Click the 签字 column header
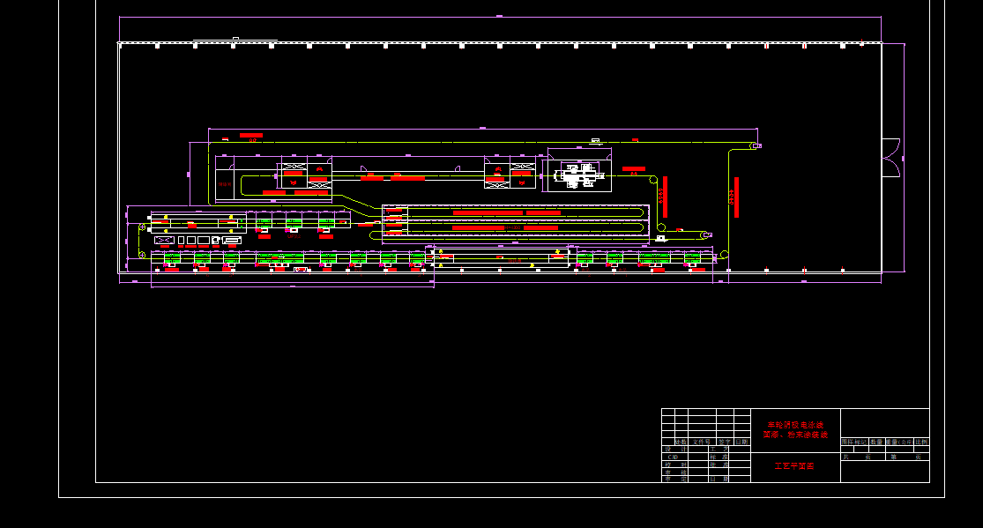983x528 pixels. 726,442
